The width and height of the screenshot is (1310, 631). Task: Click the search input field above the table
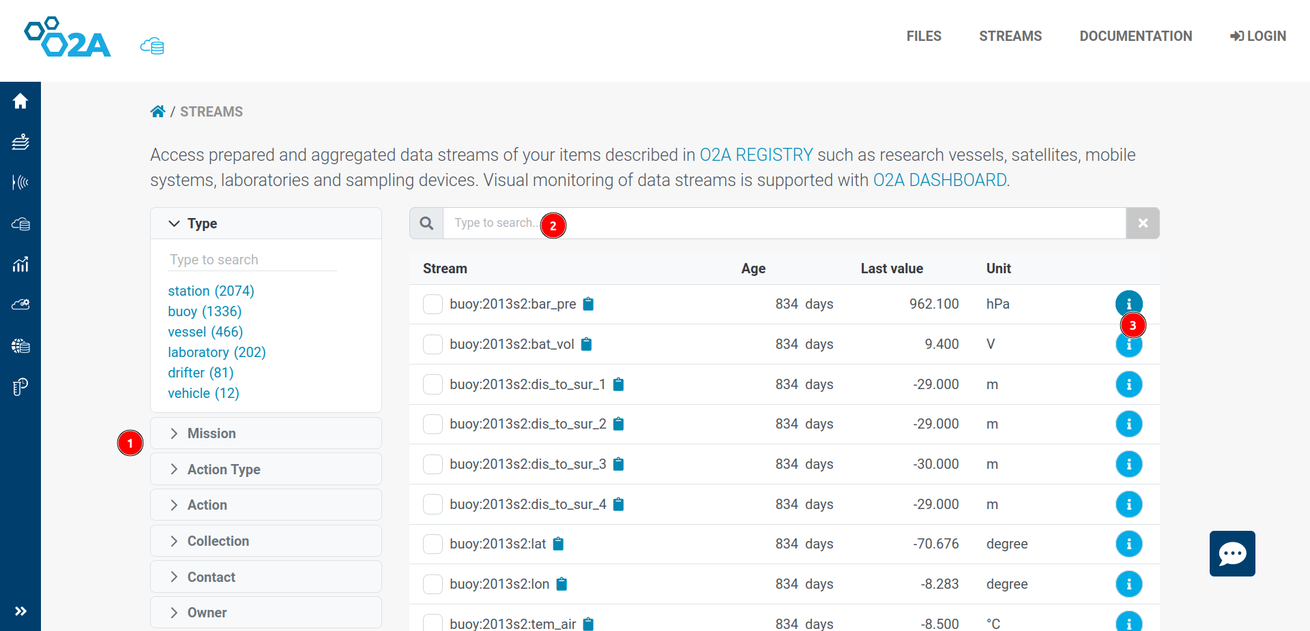[751, 223]
